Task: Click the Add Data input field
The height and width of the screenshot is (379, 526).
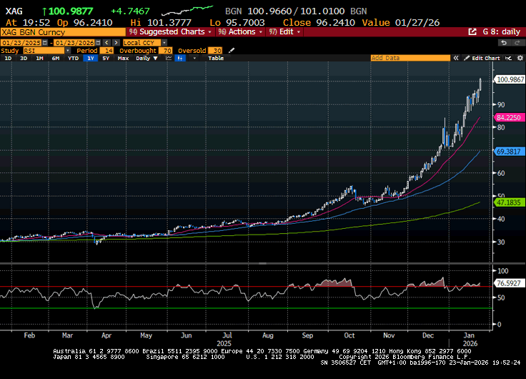Action: click(x=415, y=58)
